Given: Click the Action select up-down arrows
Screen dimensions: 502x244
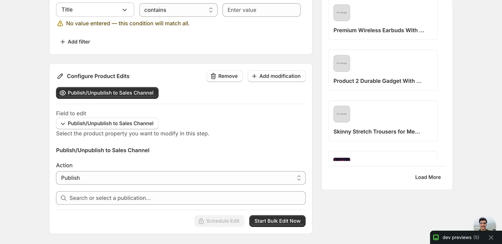Looking at the screenshot, I should coord(299,178).
